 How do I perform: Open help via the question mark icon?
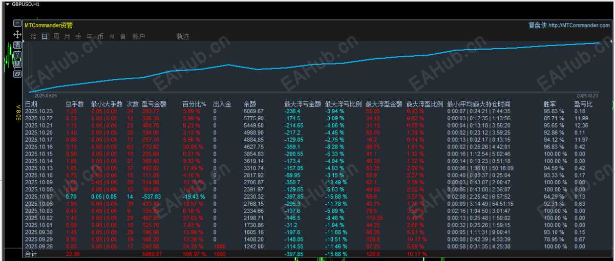(x=17, y=54)
